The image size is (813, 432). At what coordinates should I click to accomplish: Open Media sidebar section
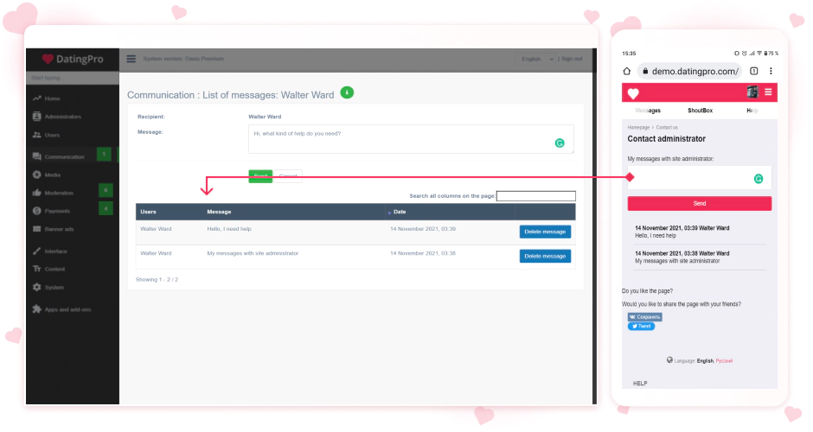(47, 175)
